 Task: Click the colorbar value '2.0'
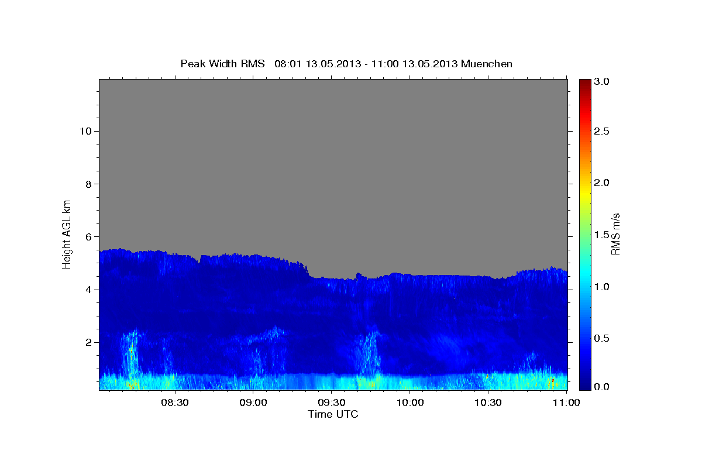pos(602,183)
